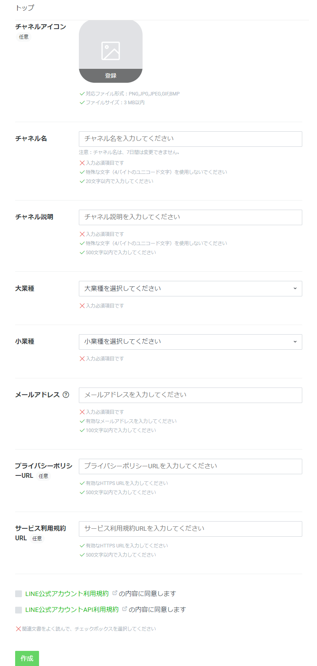Check the LINE公式アカウントAPI利用規約 agreement box
This screenshot has height=666, width=317.
(x=19, y=610)
